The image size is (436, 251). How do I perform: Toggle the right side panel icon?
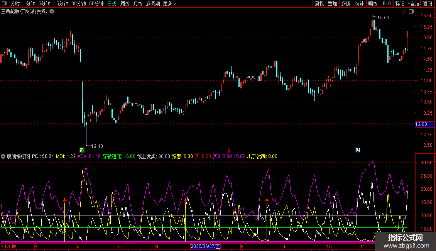(x=411, y=12)
